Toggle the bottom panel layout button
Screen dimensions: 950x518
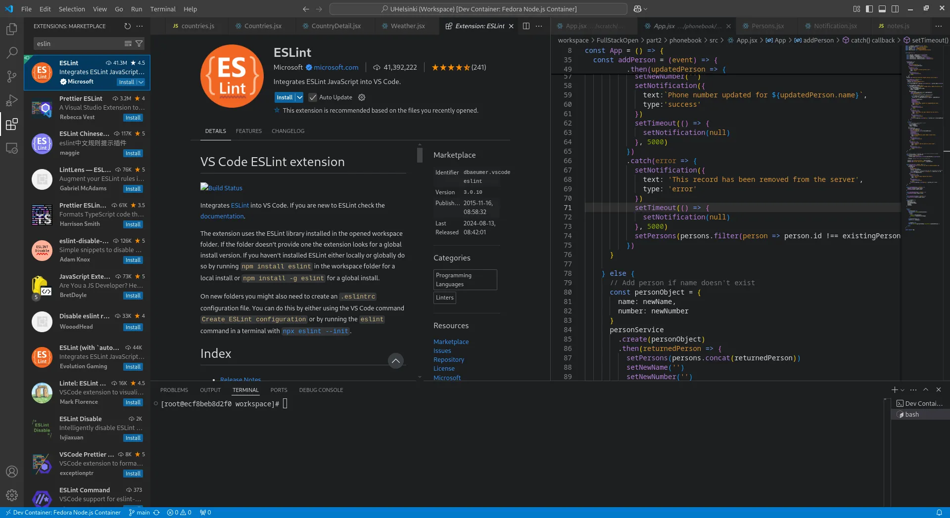point(882,9)
